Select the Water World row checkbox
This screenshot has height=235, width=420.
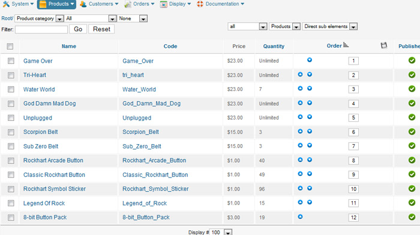[11, 89]
